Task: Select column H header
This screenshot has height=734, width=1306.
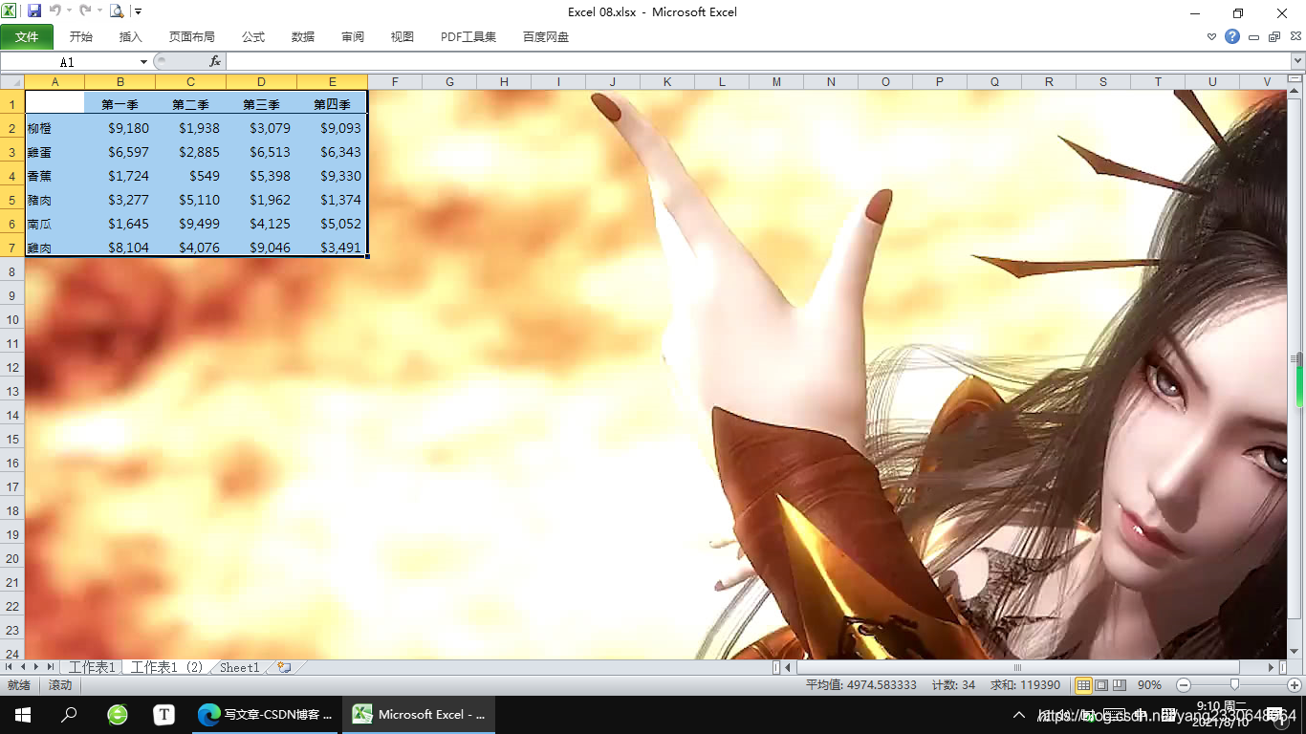Action: [x=504, y=82]
